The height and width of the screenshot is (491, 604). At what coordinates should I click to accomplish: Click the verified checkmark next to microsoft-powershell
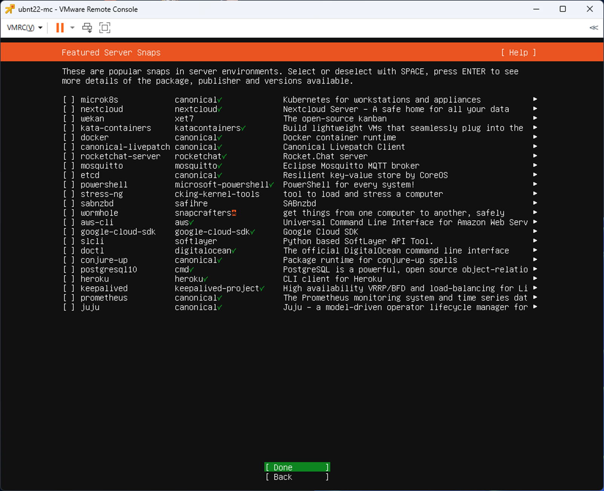point(271,185)
